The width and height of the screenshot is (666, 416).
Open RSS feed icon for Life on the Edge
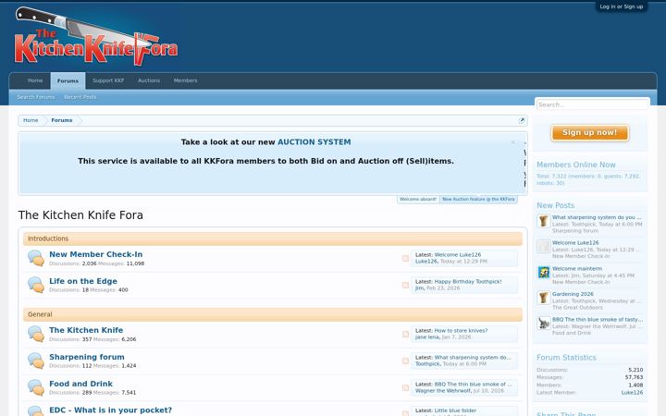coord(405,285)
